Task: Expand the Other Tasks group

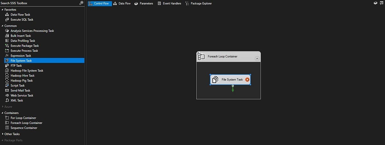Action: [x=3, y=134]
